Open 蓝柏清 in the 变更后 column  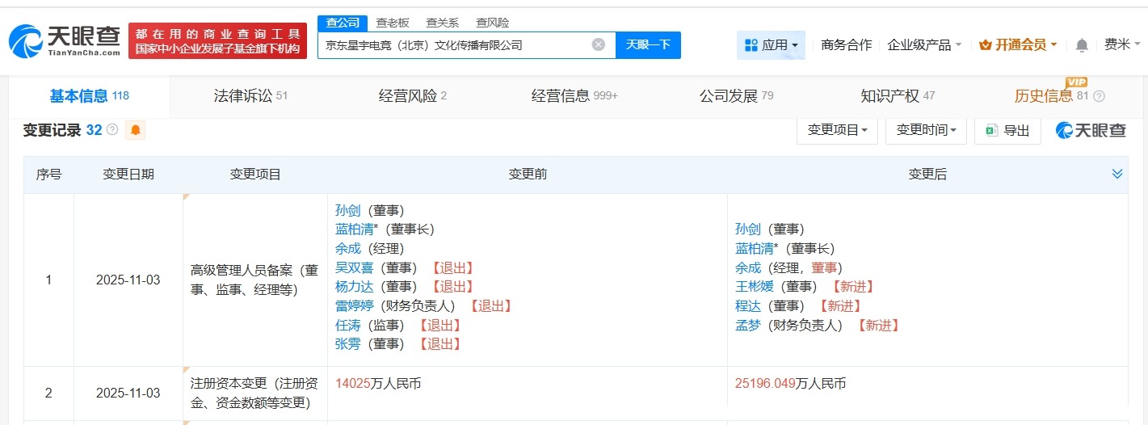755,248
